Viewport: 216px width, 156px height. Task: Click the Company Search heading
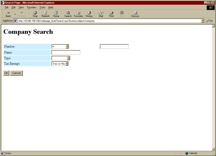(28, 32)
